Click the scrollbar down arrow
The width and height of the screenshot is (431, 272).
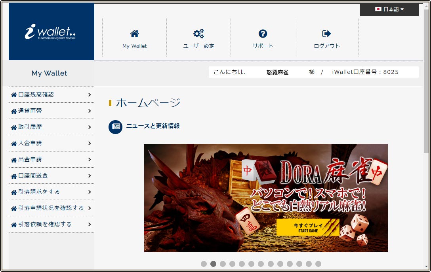(426, 266)
